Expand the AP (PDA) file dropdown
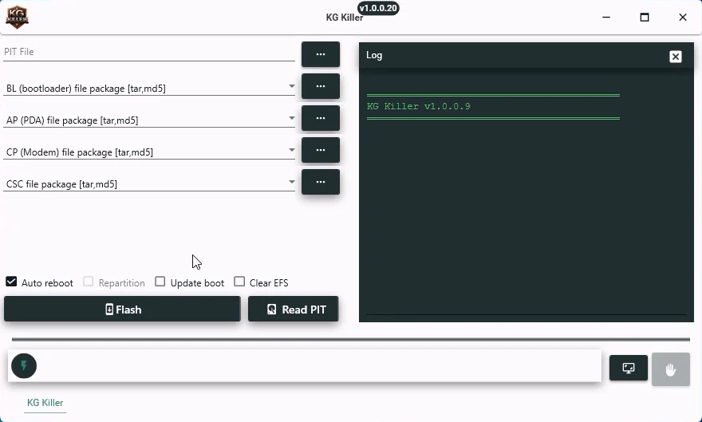The width and height of the screenshot is (702, 422). [292, 118]
